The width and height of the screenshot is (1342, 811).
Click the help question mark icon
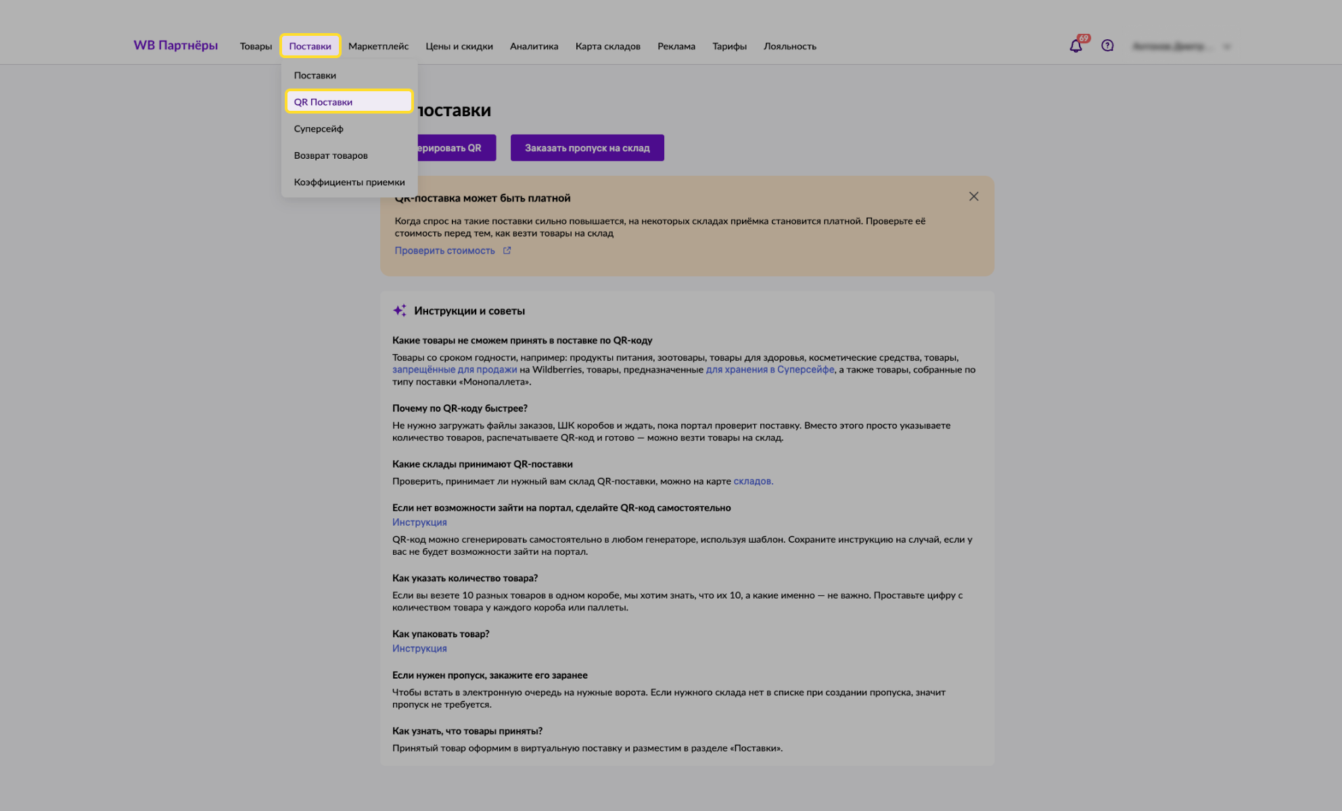1107,46
